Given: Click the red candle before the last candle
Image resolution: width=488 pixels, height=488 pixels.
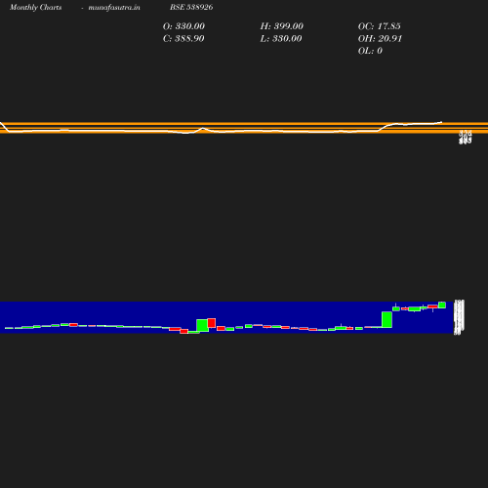Looking at the screenshot, I should tap(432, 306).
